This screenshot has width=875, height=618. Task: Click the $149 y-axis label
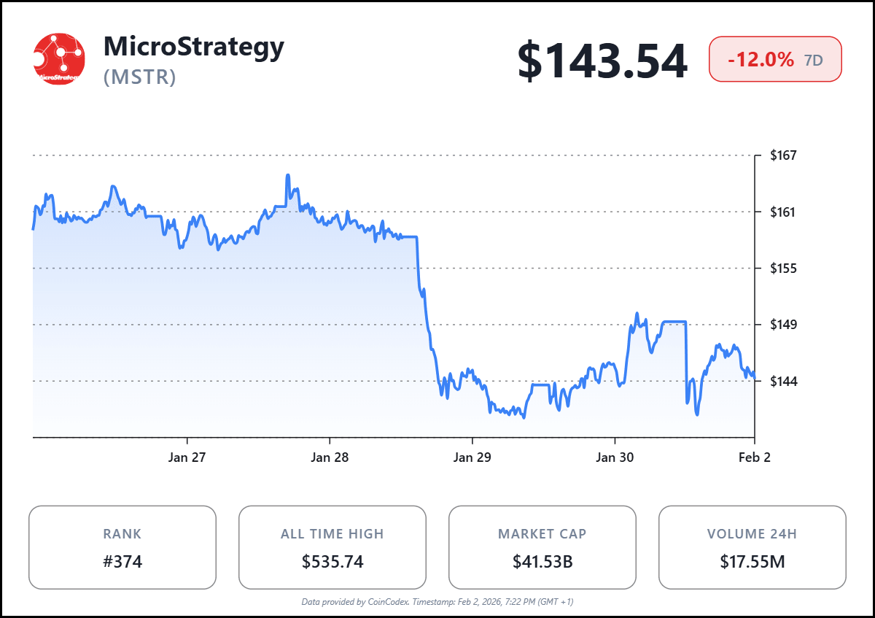[x=783, y=325]
